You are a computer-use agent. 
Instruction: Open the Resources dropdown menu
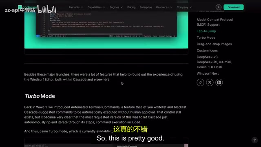coord(164,7)
